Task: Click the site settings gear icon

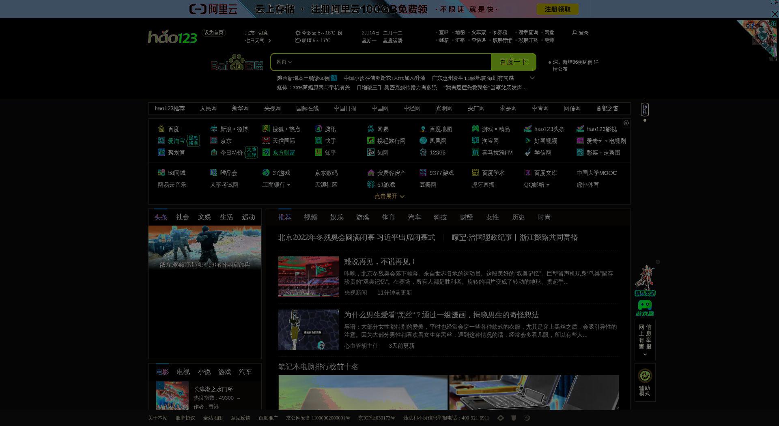Action: [626, 123]
